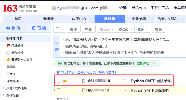Click 收信 receive mail button
Viewport: 186px width, 100px height.
(13, 28)
